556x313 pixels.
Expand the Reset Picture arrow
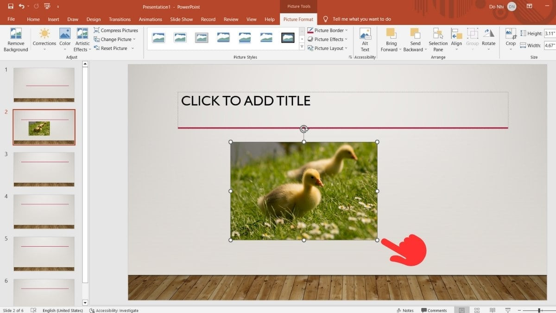(x=133, y=48)
